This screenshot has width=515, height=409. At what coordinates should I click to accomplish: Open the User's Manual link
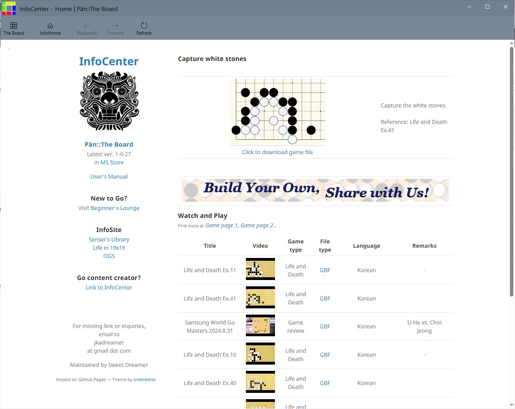click(x=109, y=177)
